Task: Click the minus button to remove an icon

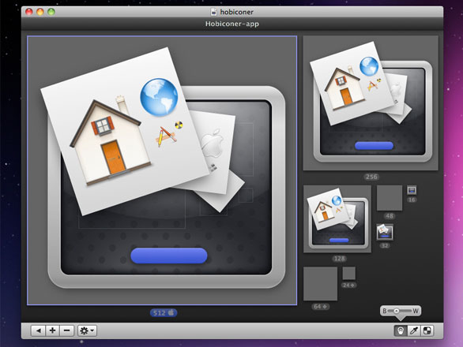Action: [66, 330]
